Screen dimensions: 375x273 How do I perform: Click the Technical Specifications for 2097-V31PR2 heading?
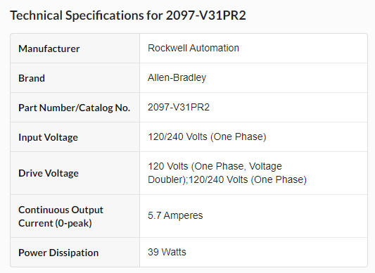pos(128,15)
